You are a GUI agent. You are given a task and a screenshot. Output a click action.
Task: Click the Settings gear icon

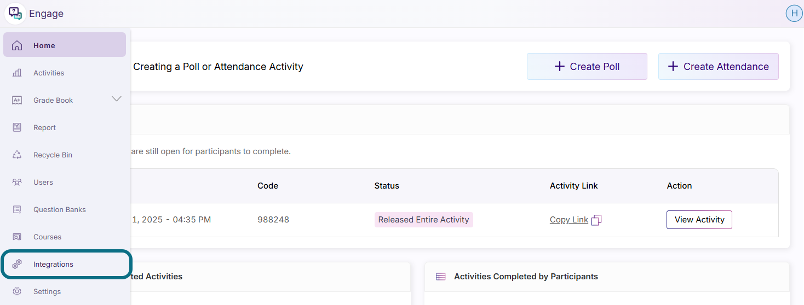pyautogui.click(x=17, y=291)
